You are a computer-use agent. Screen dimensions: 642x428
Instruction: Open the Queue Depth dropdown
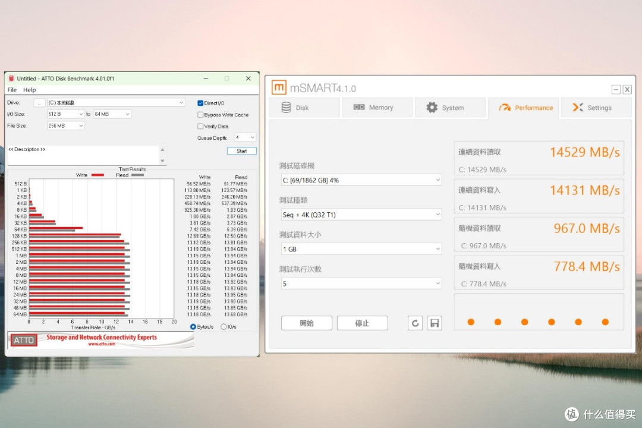246,137
